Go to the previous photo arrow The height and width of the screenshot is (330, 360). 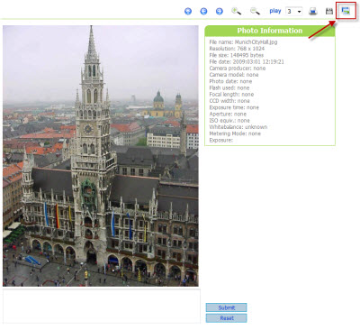coord(203,12)
